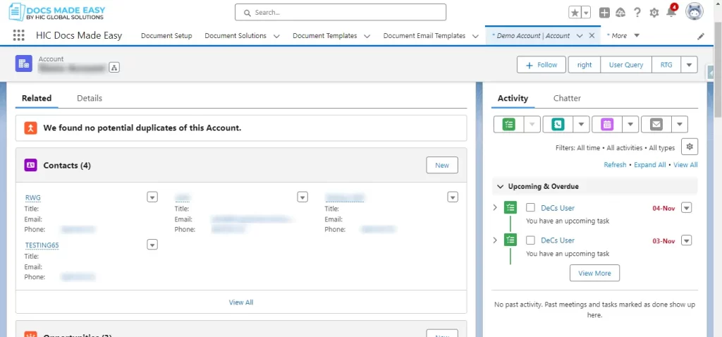722x337 pixels.
Task: Click the Refresh activity link
Action: 615,164
